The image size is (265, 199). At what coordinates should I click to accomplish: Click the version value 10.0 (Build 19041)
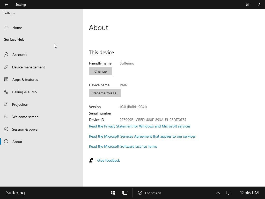point(133,107)
